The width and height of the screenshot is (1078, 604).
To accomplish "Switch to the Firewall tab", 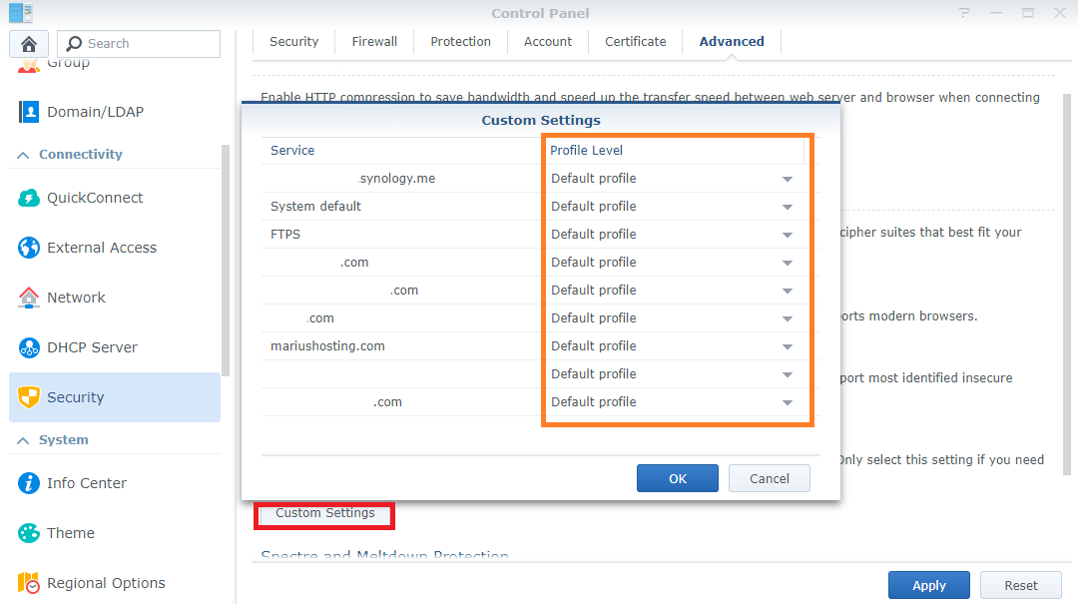I will (373, 41).
